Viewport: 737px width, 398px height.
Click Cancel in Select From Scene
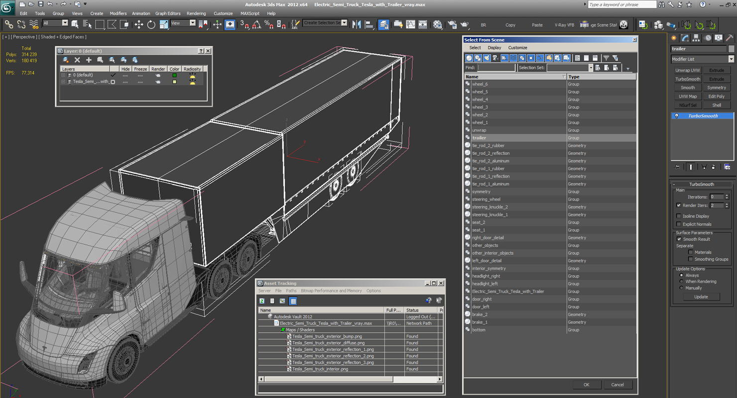pos(617,385)
